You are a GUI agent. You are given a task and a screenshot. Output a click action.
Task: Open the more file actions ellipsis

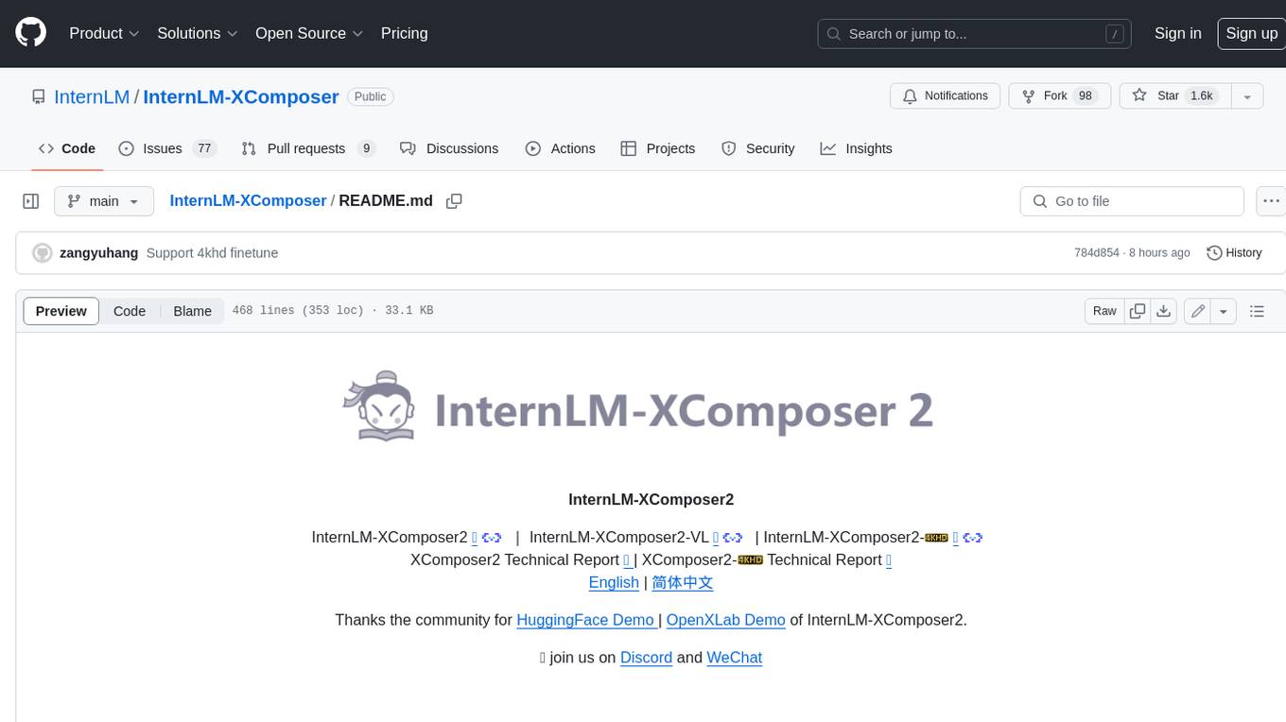pos(1271,201)
